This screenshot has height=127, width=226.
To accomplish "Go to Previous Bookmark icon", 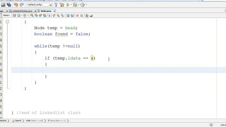I will [54, 16].
